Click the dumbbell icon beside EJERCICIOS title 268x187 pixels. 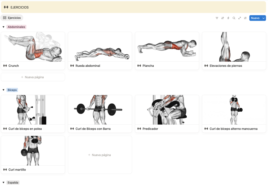point(6,7)
